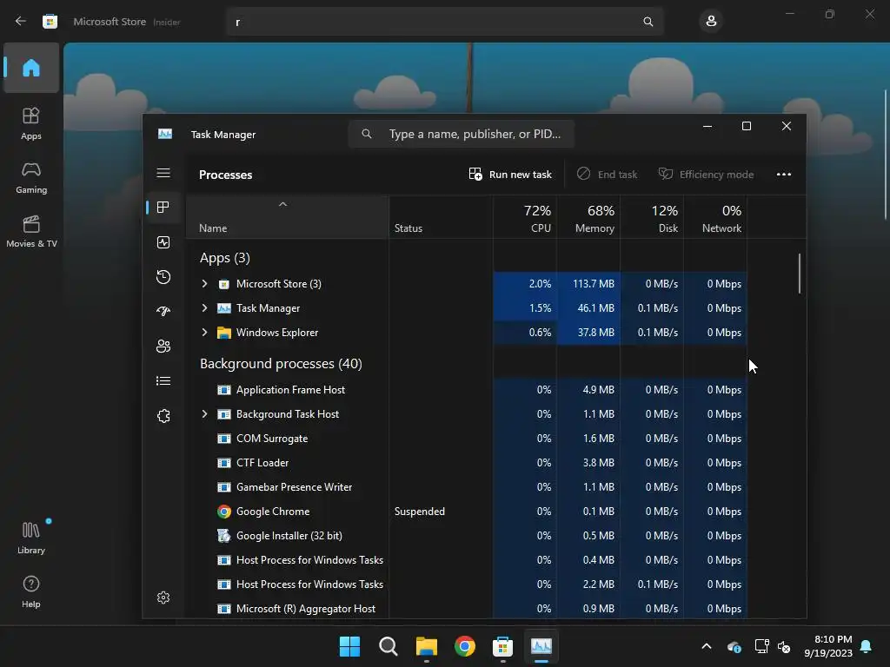
Task: Click the 'Background processes (40)' heading
Action: (281, 364)
